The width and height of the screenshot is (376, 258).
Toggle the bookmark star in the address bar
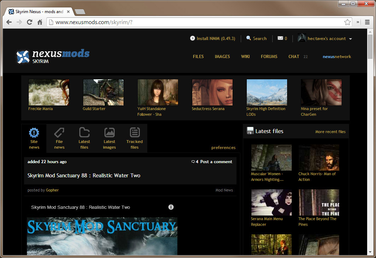click(x=348, y=22)
